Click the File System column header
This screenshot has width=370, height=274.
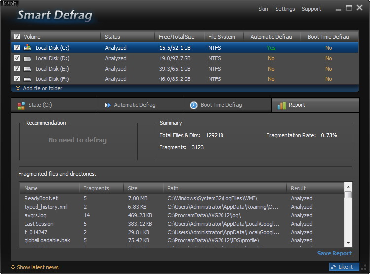point(223,37)
